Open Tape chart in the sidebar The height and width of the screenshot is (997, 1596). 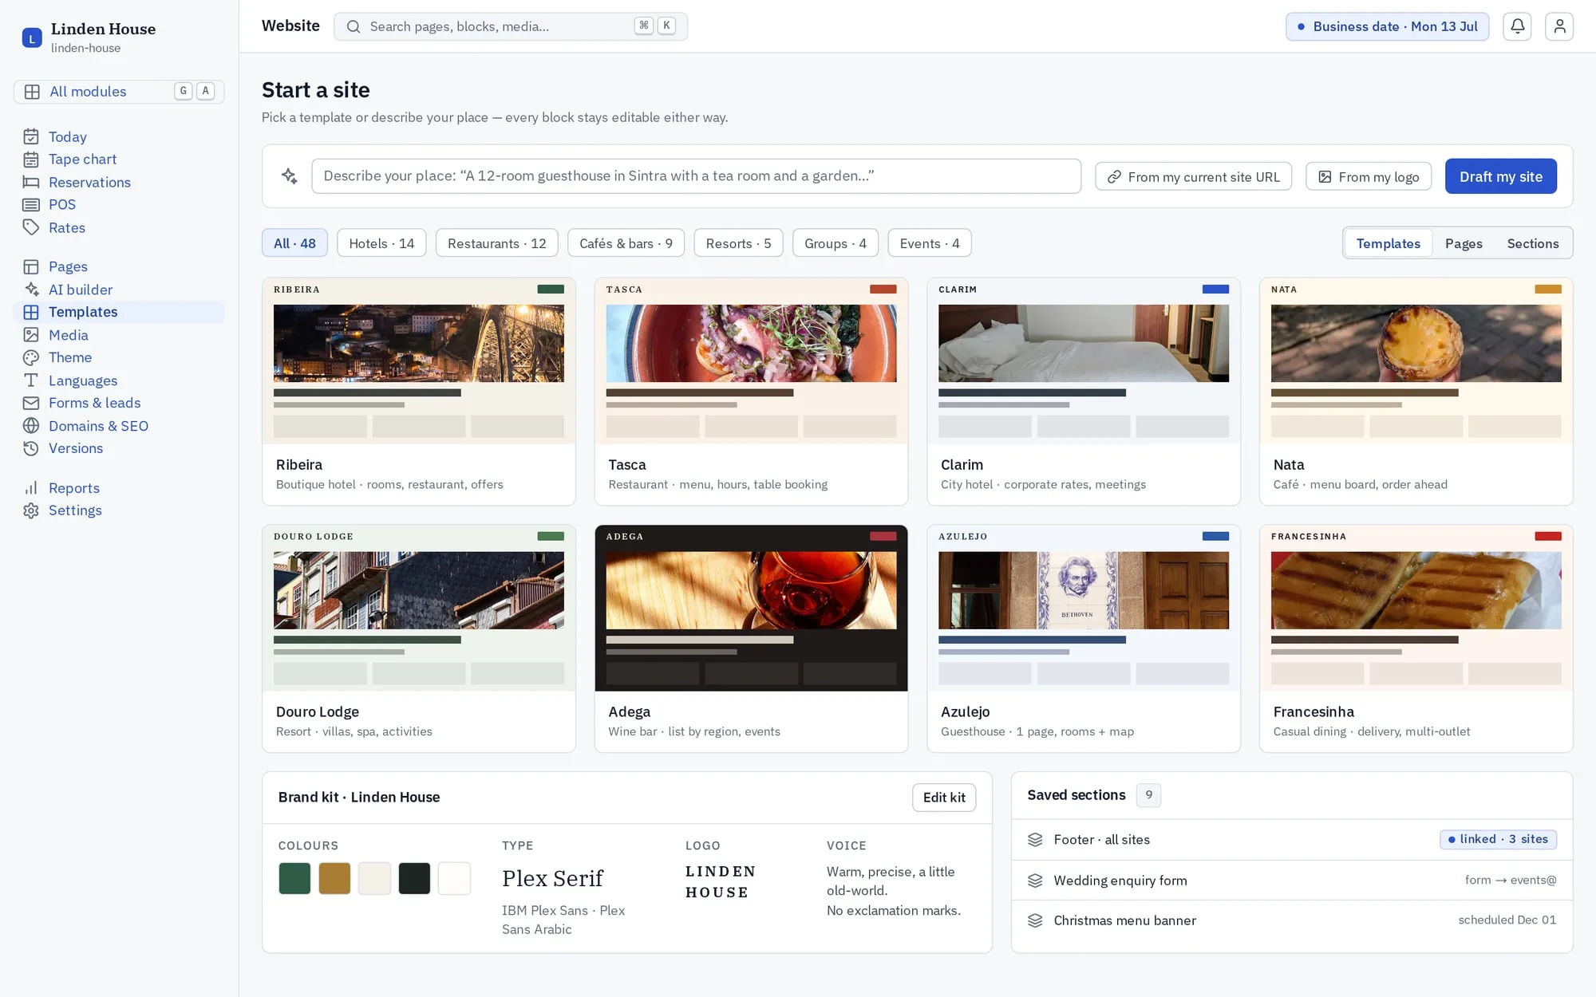point(119,160)
